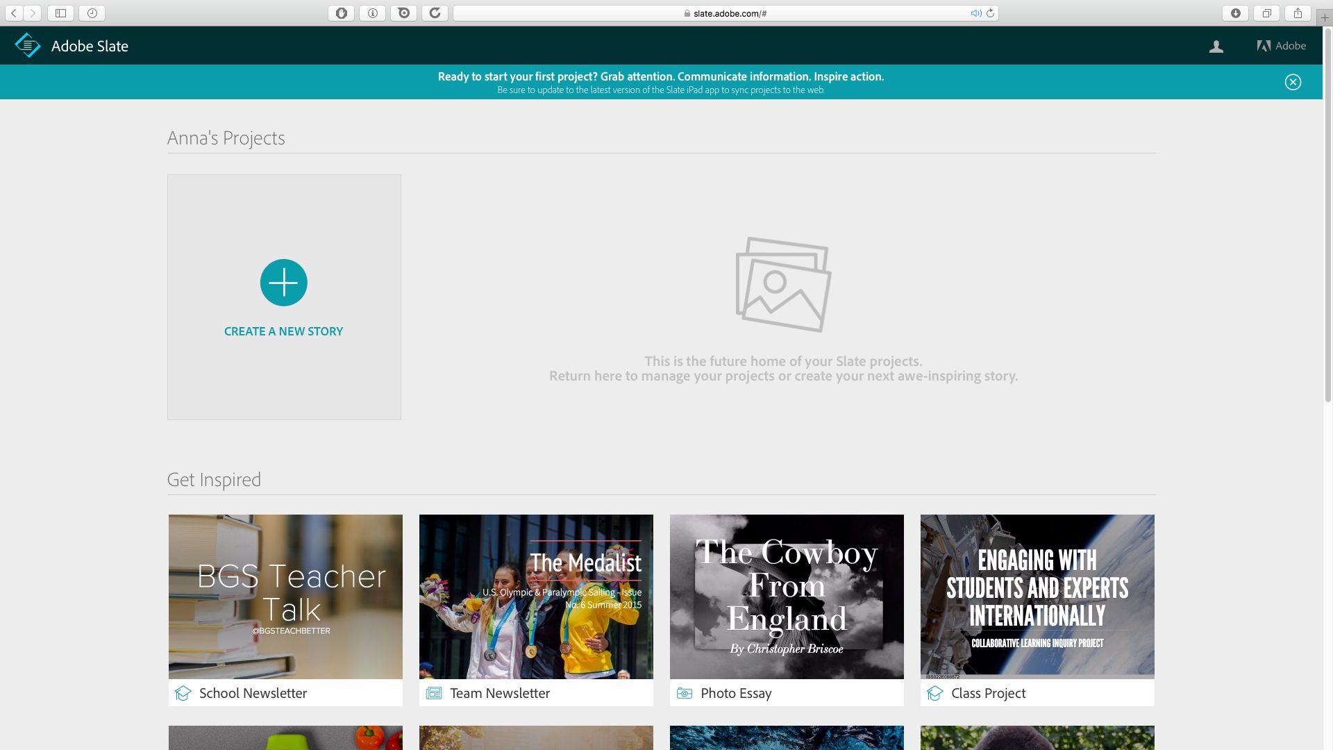Screen dimensions: 1333x750
Task: Click the Photo Essay camera icon
Action: click(685, 693)
